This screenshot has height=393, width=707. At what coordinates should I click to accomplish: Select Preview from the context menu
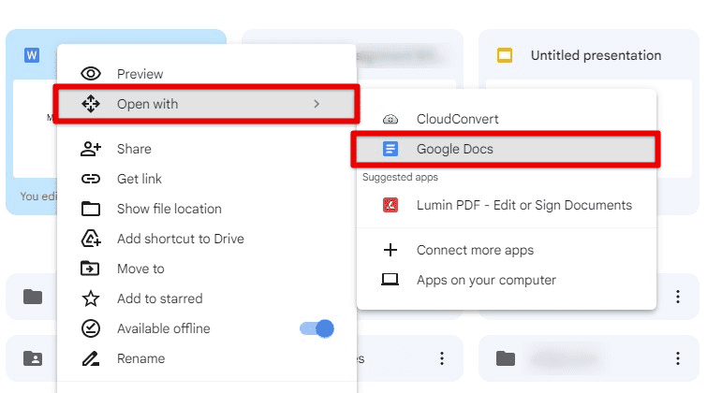[x=207, y=74]
